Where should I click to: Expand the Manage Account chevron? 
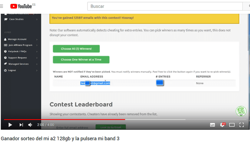[37, 39]
